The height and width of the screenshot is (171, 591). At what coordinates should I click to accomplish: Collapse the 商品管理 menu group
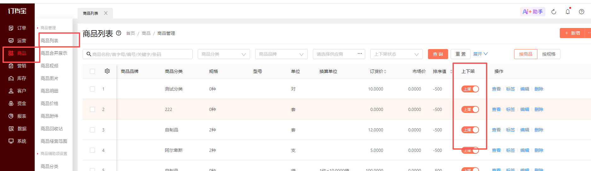click(x=47, y=28)
